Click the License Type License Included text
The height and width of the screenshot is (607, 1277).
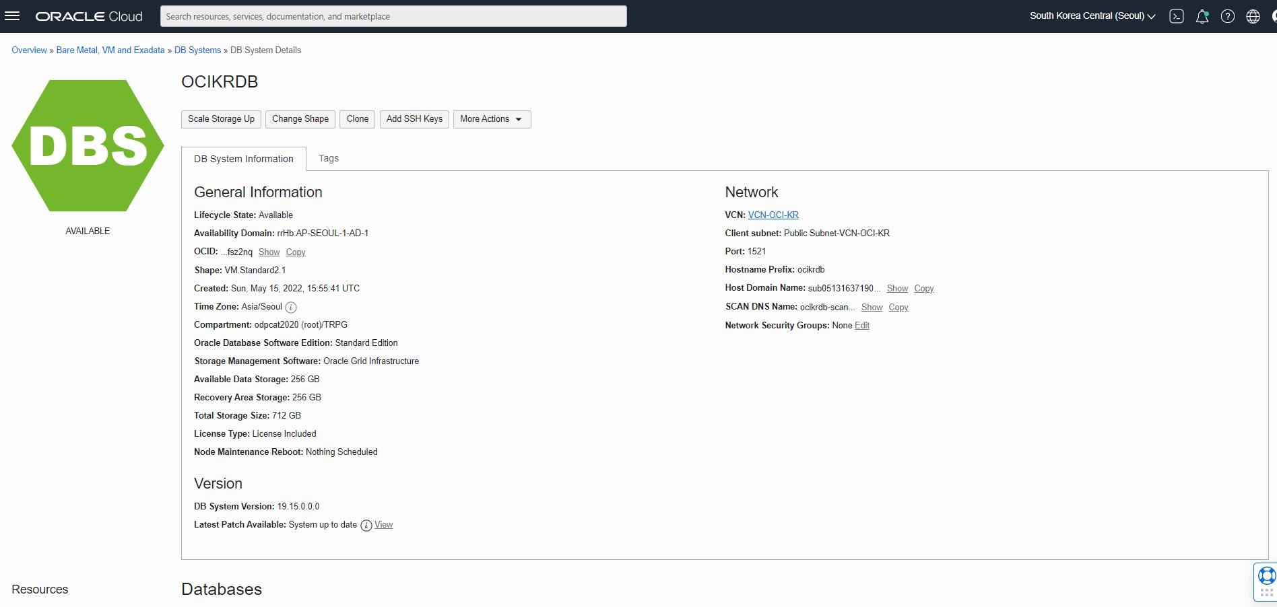click(x=284, y=434)
